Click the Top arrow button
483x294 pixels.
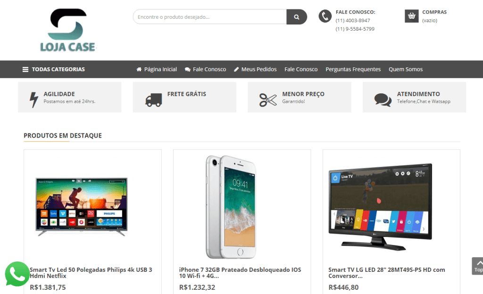(478, 266)
